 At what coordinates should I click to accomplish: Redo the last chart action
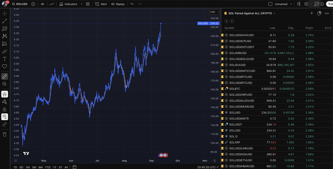click(x=140, y=4)
